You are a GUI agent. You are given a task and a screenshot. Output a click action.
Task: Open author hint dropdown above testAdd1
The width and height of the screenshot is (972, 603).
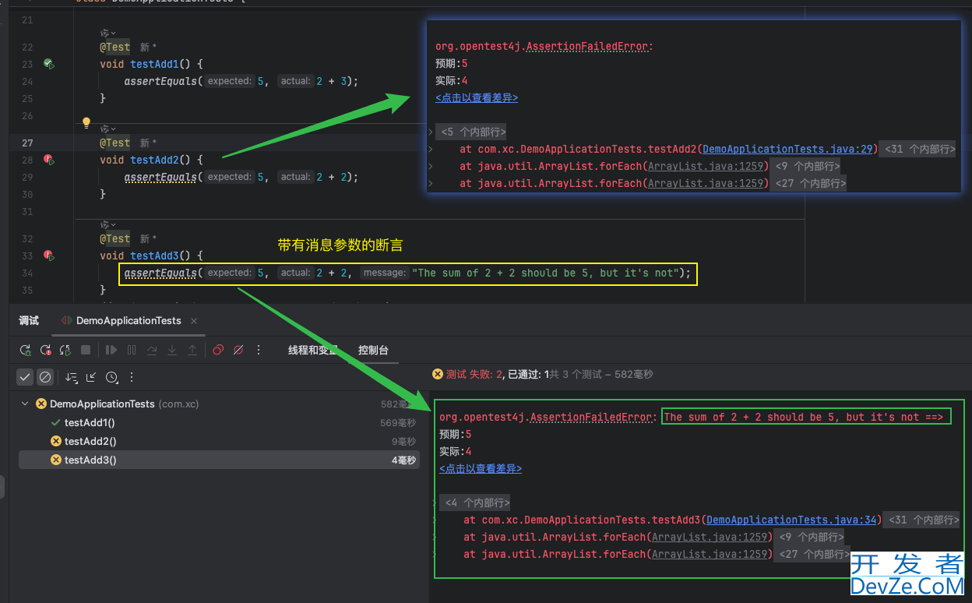point(108,33)
